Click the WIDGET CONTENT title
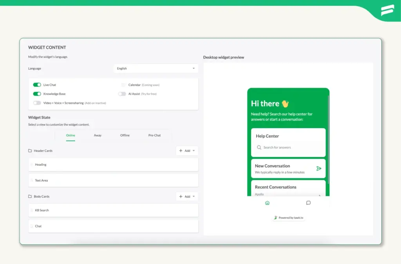 tap(47, 47)
